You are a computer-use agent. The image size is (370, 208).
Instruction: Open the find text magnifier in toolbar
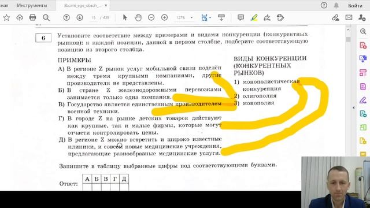46,18
